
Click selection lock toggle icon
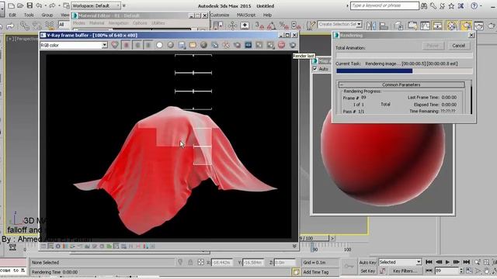[190, 262]
